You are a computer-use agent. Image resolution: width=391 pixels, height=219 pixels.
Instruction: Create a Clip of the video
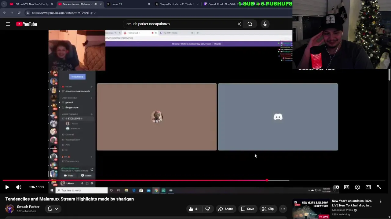[x=268, y=209]
